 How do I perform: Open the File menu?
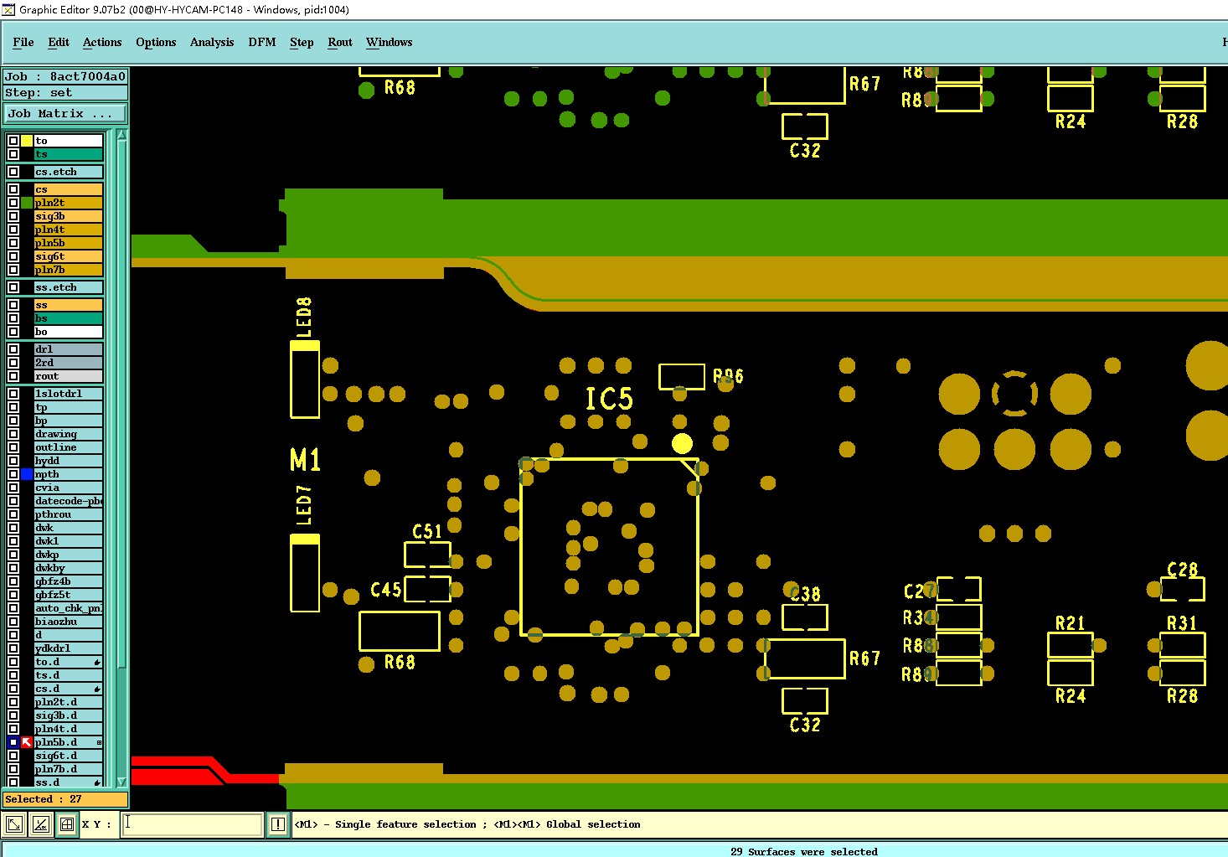click(23, 42)
